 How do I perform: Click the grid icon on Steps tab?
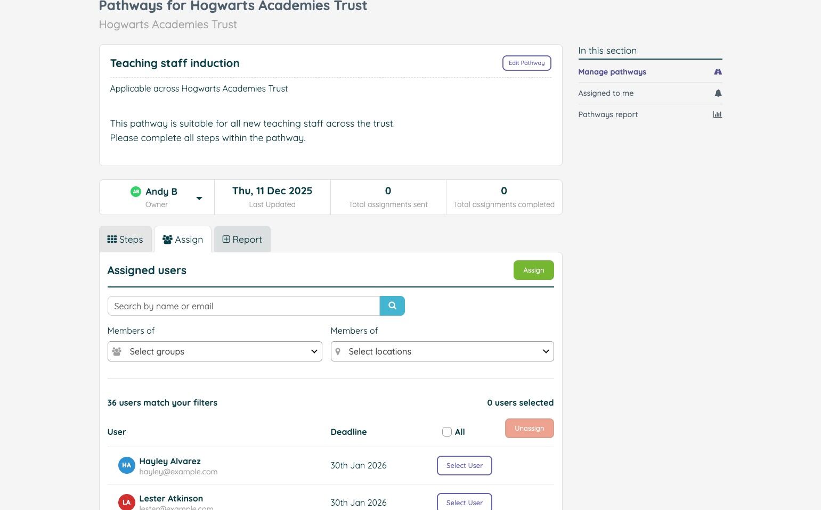tap(112, 240)
